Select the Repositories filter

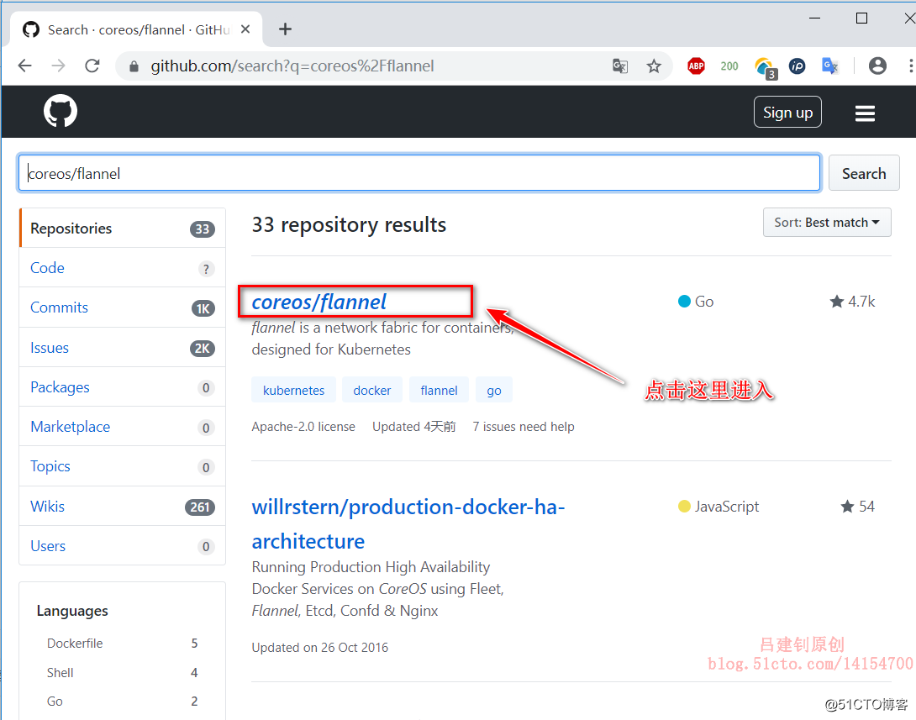(x=122, y=229)
